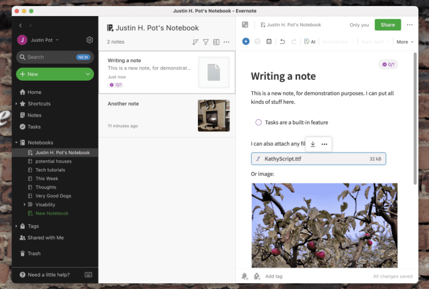Go forward with the right arrow

(x=30, y=25)
